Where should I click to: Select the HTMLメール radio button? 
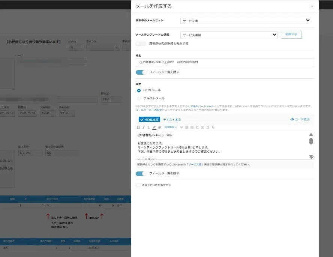pos(139,90)
